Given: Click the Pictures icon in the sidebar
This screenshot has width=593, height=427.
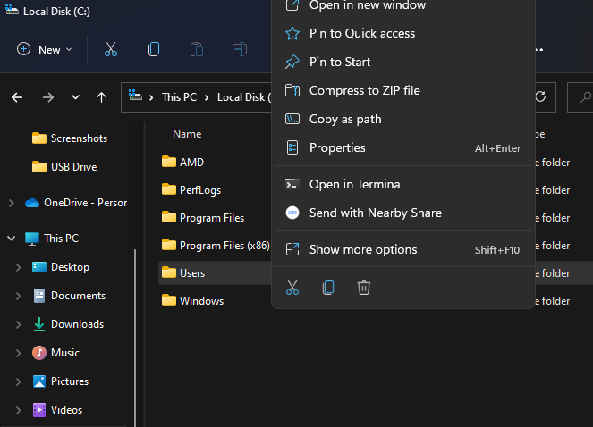Looking at the screenshot, I should 39,381.
